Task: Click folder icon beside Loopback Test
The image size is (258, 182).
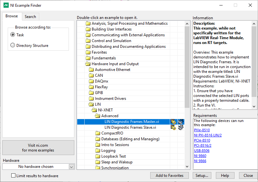Action: [97, 156]
